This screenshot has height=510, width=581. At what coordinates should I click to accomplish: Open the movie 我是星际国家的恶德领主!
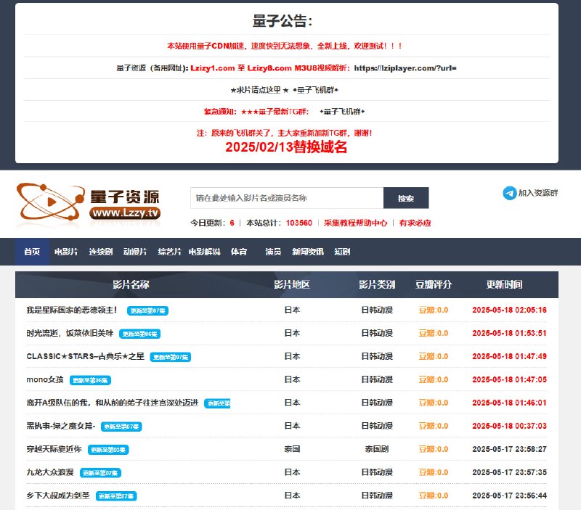click(x=73, y=308)
